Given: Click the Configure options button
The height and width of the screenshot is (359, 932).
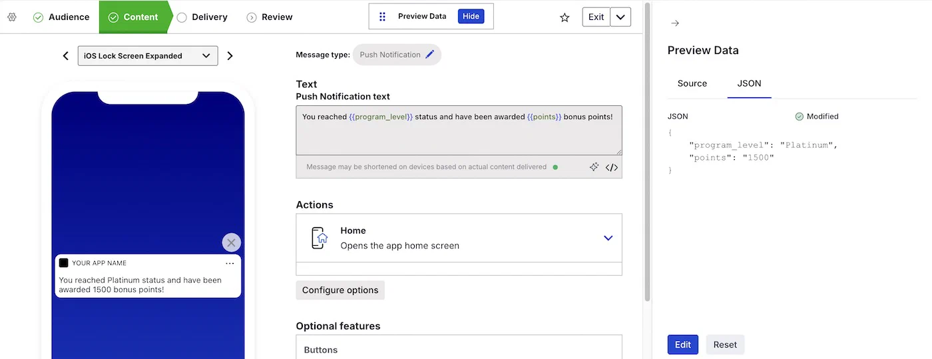Looking at the screenshot, I should tap(340, 290).
